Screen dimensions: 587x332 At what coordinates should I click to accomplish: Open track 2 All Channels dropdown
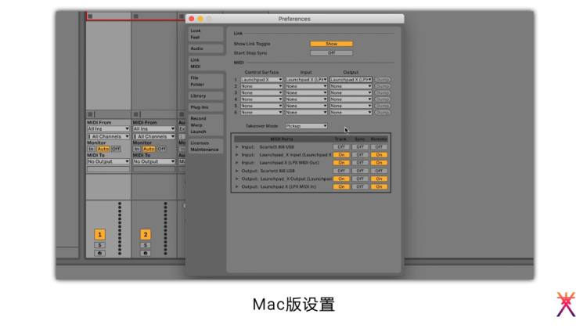coord(154,137)
